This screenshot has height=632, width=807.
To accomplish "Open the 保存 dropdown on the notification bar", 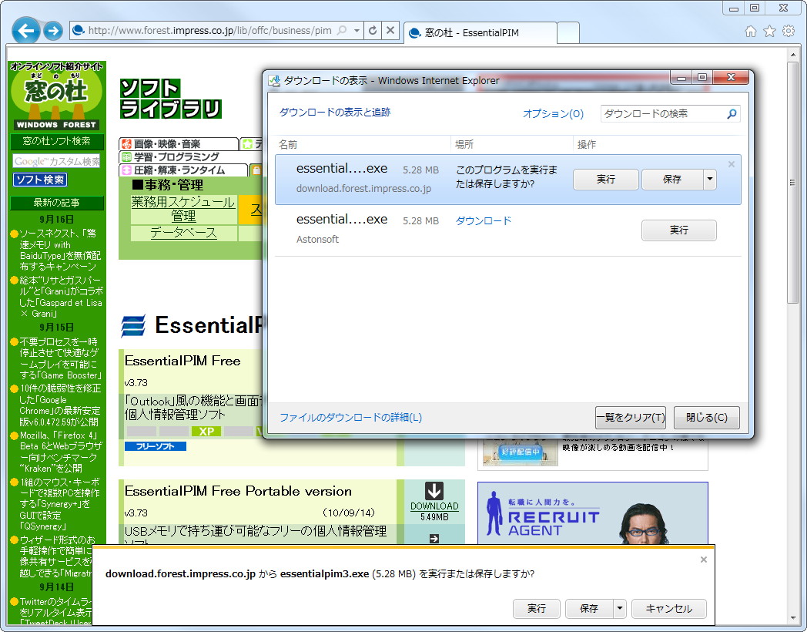I will (618, 608).
